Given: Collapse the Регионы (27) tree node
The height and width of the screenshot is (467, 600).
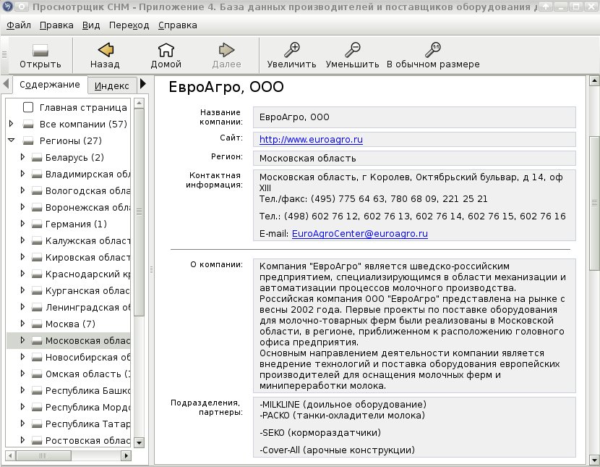Looking at the screenshot, I should (11, 140).
